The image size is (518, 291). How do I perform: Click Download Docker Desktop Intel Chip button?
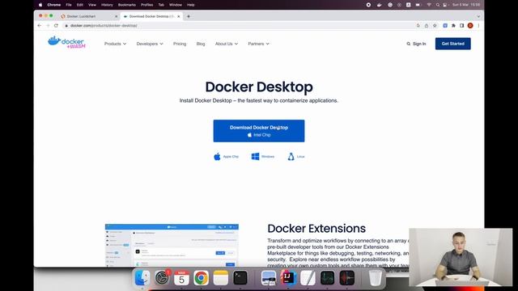pos(259,131)
